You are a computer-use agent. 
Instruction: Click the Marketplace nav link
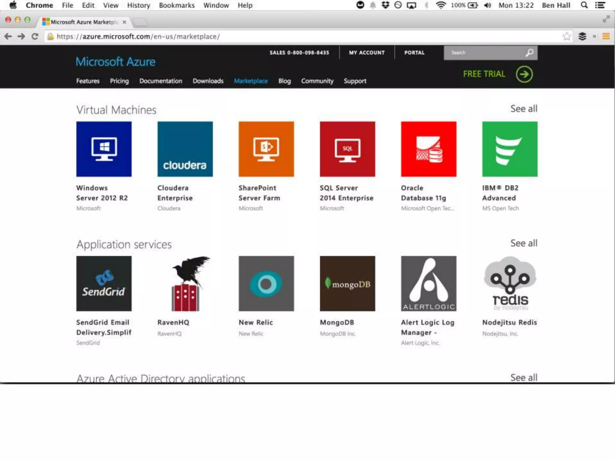tap(251, 81)
